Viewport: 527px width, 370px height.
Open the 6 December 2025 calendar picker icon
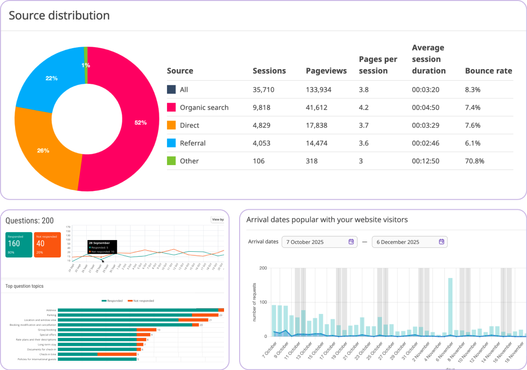[441, 241]
